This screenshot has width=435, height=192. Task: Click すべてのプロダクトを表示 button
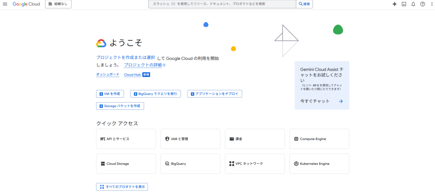tap(122, 187)
